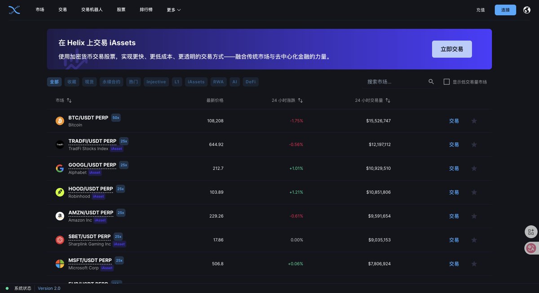
Task: Click the Helix logo icon
Action: [14, 10]
